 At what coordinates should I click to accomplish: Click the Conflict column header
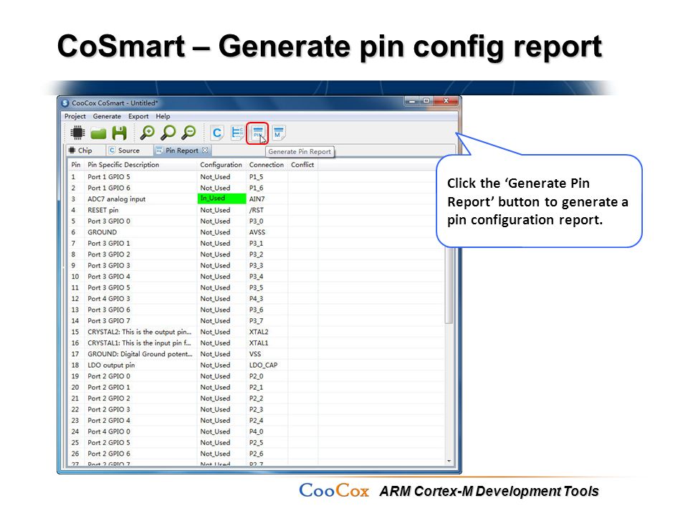pos(302,165)
